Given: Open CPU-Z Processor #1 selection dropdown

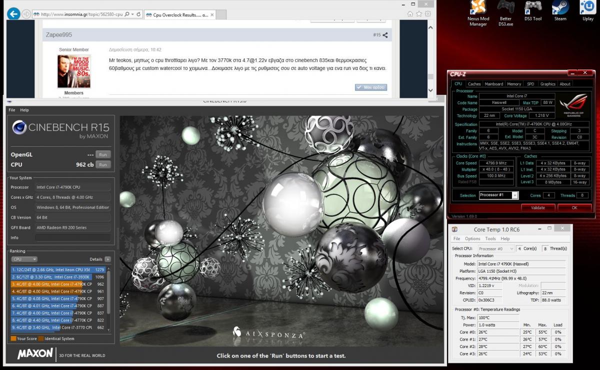Looking at the screenshot, I should click(x=498, y=195).
